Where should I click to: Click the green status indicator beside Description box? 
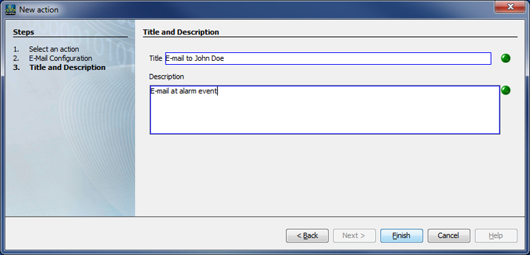(x=505, y=91)
